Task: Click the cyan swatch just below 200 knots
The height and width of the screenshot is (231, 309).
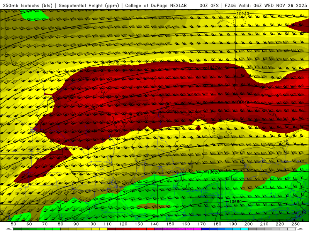Action: [244, 229]
